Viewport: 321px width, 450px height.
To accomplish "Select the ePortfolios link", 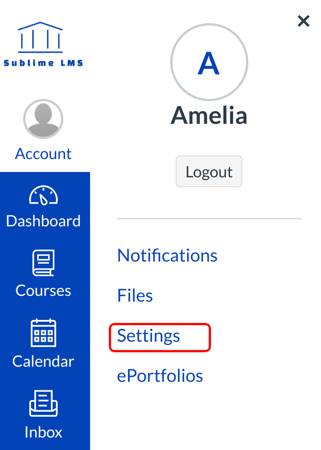I will [x=160, y=376].
